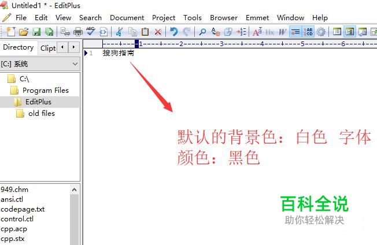Click the greyed Redo arrow icon
Image resolution: width=377 pixels, height=245 pixels.
coord(187,32)
